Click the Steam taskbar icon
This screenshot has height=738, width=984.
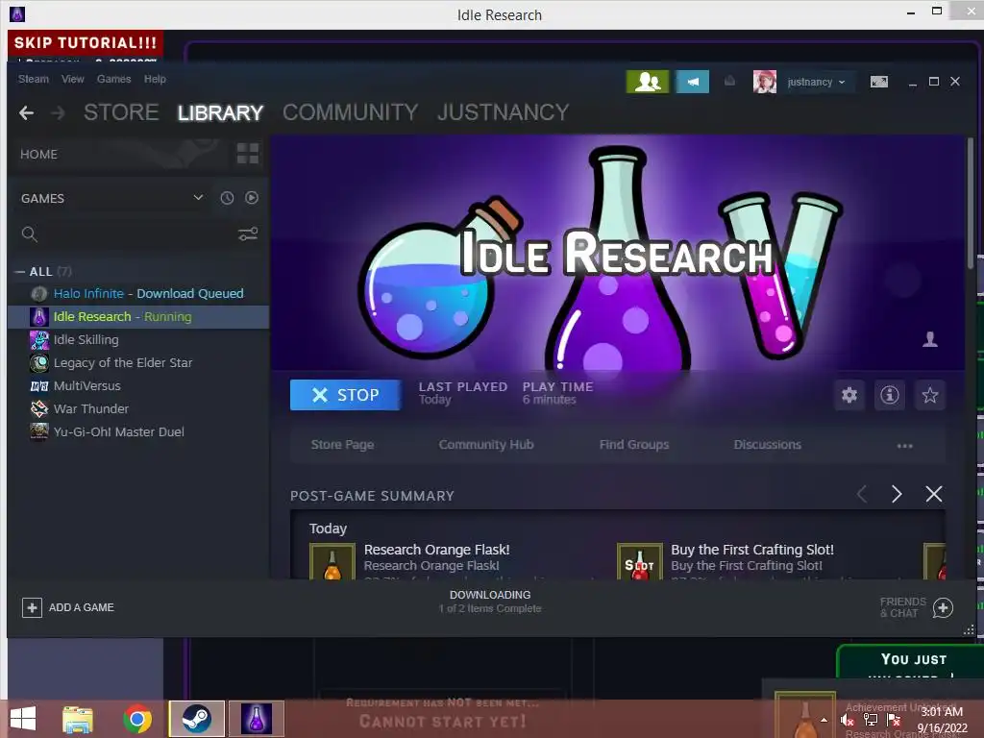coord(196,719)
